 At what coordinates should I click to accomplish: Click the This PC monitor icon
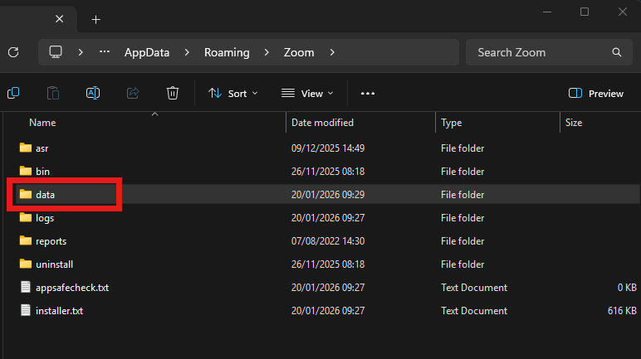56,52
